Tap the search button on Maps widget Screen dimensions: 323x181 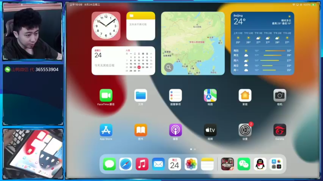168,67
